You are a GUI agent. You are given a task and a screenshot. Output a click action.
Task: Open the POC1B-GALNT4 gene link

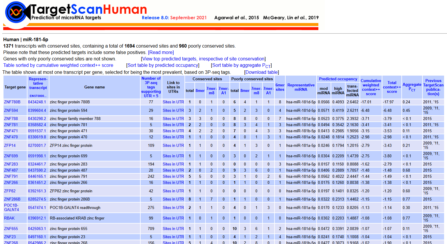tap(11, 208)
